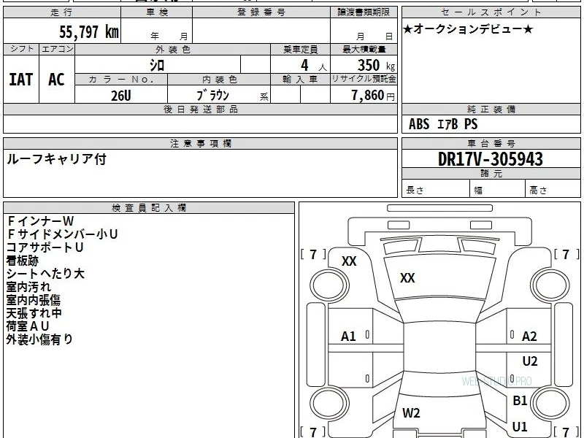The height and width of the screenshot is (438, 584).
Task: Select the 純正装備 section header
Action: 491,109
